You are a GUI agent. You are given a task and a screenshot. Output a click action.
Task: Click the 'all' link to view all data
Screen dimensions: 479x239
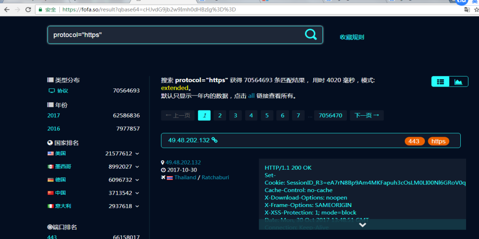click(251, 96)
